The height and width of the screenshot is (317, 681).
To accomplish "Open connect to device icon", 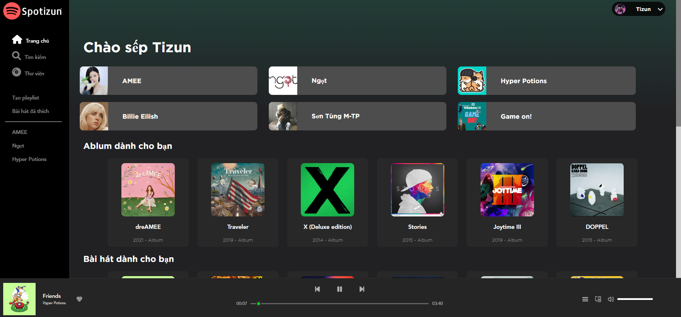I will pos(598,299).
